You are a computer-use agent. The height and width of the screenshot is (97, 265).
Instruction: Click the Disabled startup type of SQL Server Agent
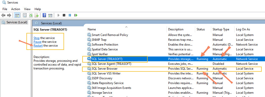(x=218, y=64)
